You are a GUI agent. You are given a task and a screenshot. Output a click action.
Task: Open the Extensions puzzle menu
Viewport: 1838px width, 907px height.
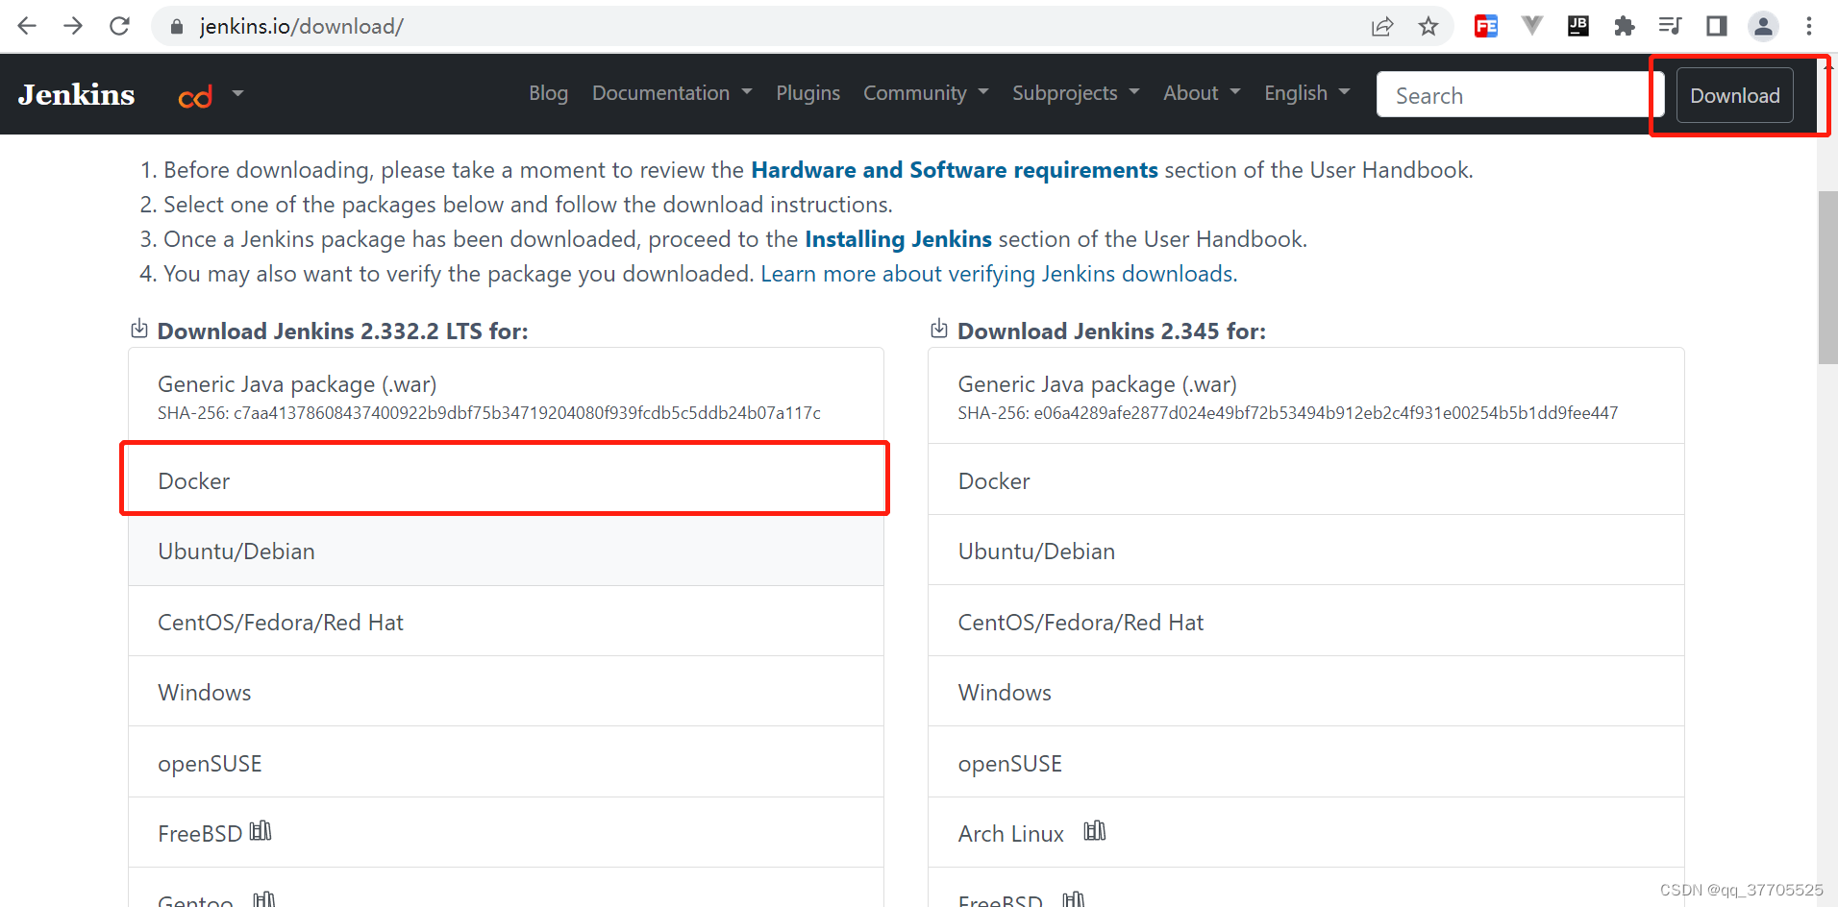1625,26
